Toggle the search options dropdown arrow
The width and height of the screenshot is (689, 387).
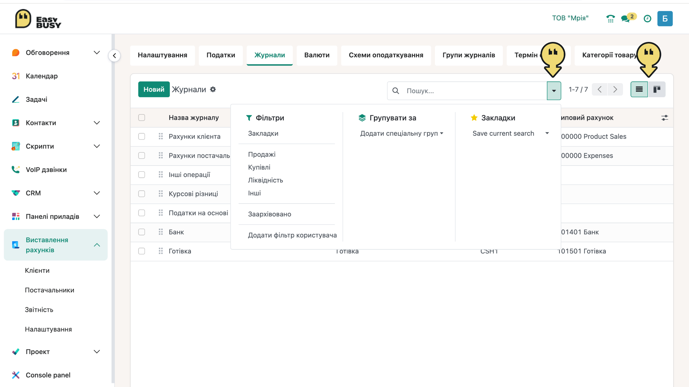tap(554, 91)
